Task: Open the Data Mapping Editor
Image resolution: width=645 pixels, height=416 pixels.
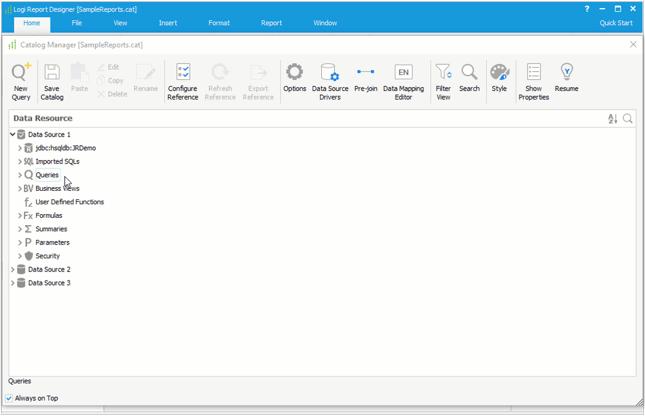Action: pos(403,77)
